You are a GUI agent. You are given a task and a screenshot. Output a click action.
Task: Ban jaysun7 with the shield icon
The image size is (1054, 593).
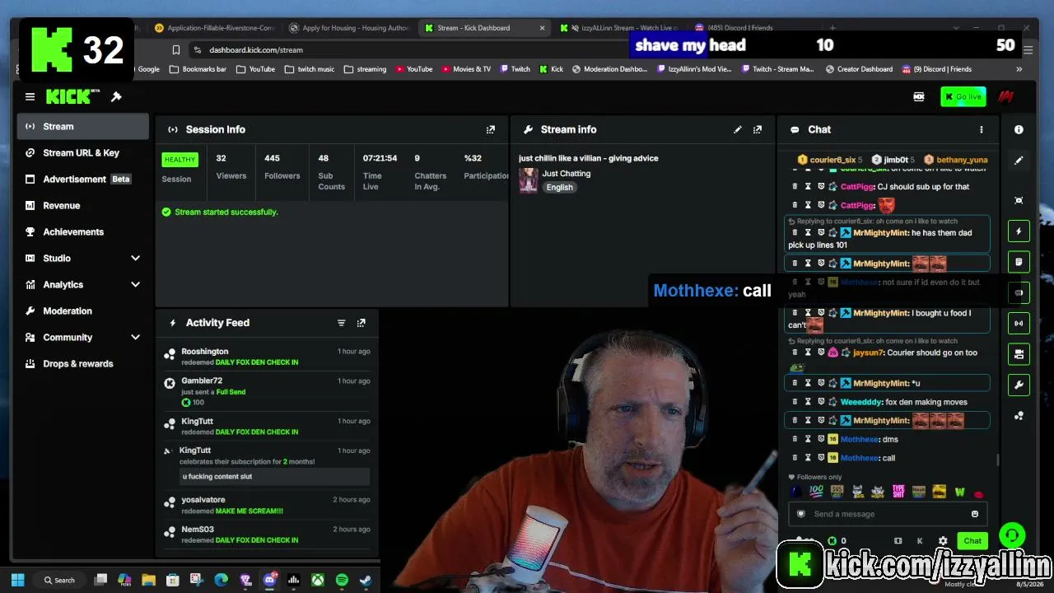pyautogui.click(x=821, y=353)
